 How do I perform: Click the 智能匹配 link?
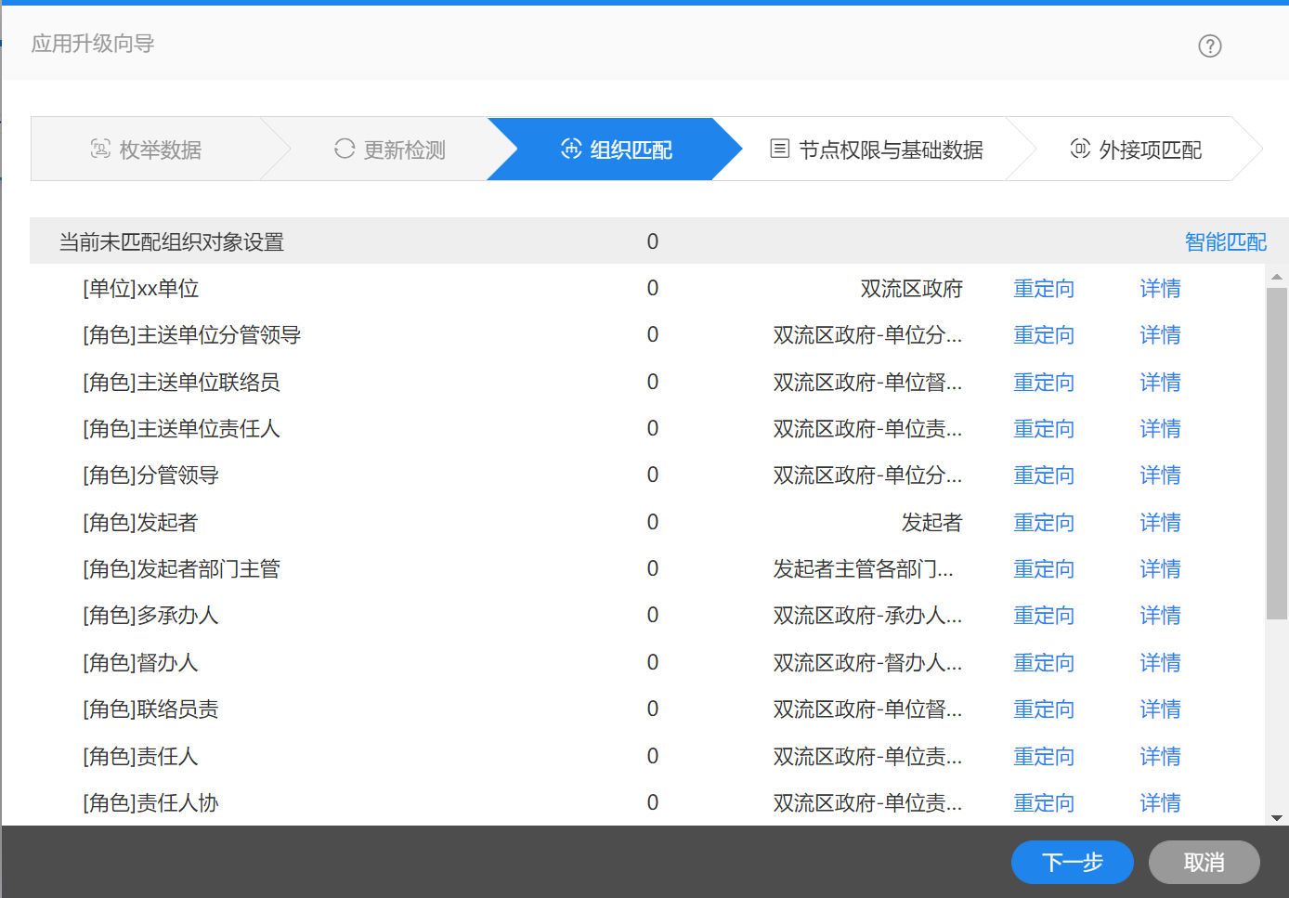pyautogui.click(x=1225, y=242)
